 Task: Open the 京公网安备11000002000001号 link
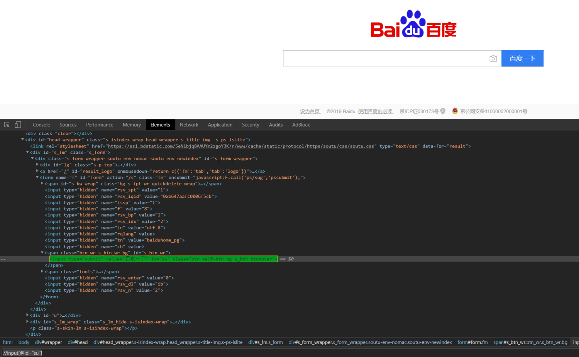point(494,111)
